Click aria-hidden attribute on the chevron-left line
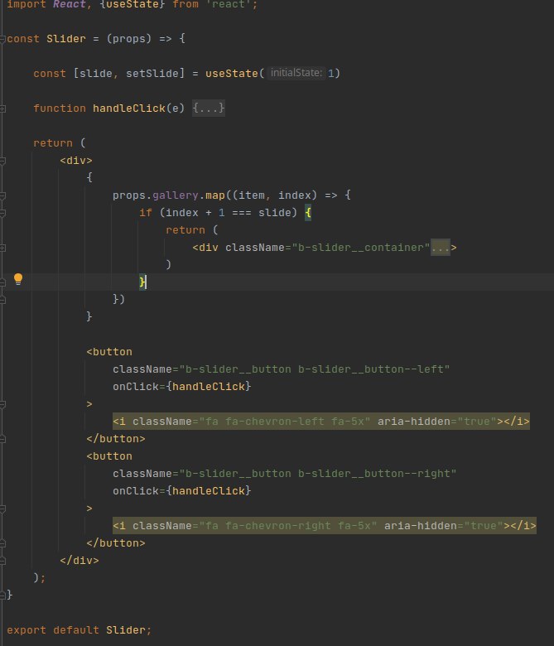The width and height of the screenshot is (554, 646). click(413, 422)
